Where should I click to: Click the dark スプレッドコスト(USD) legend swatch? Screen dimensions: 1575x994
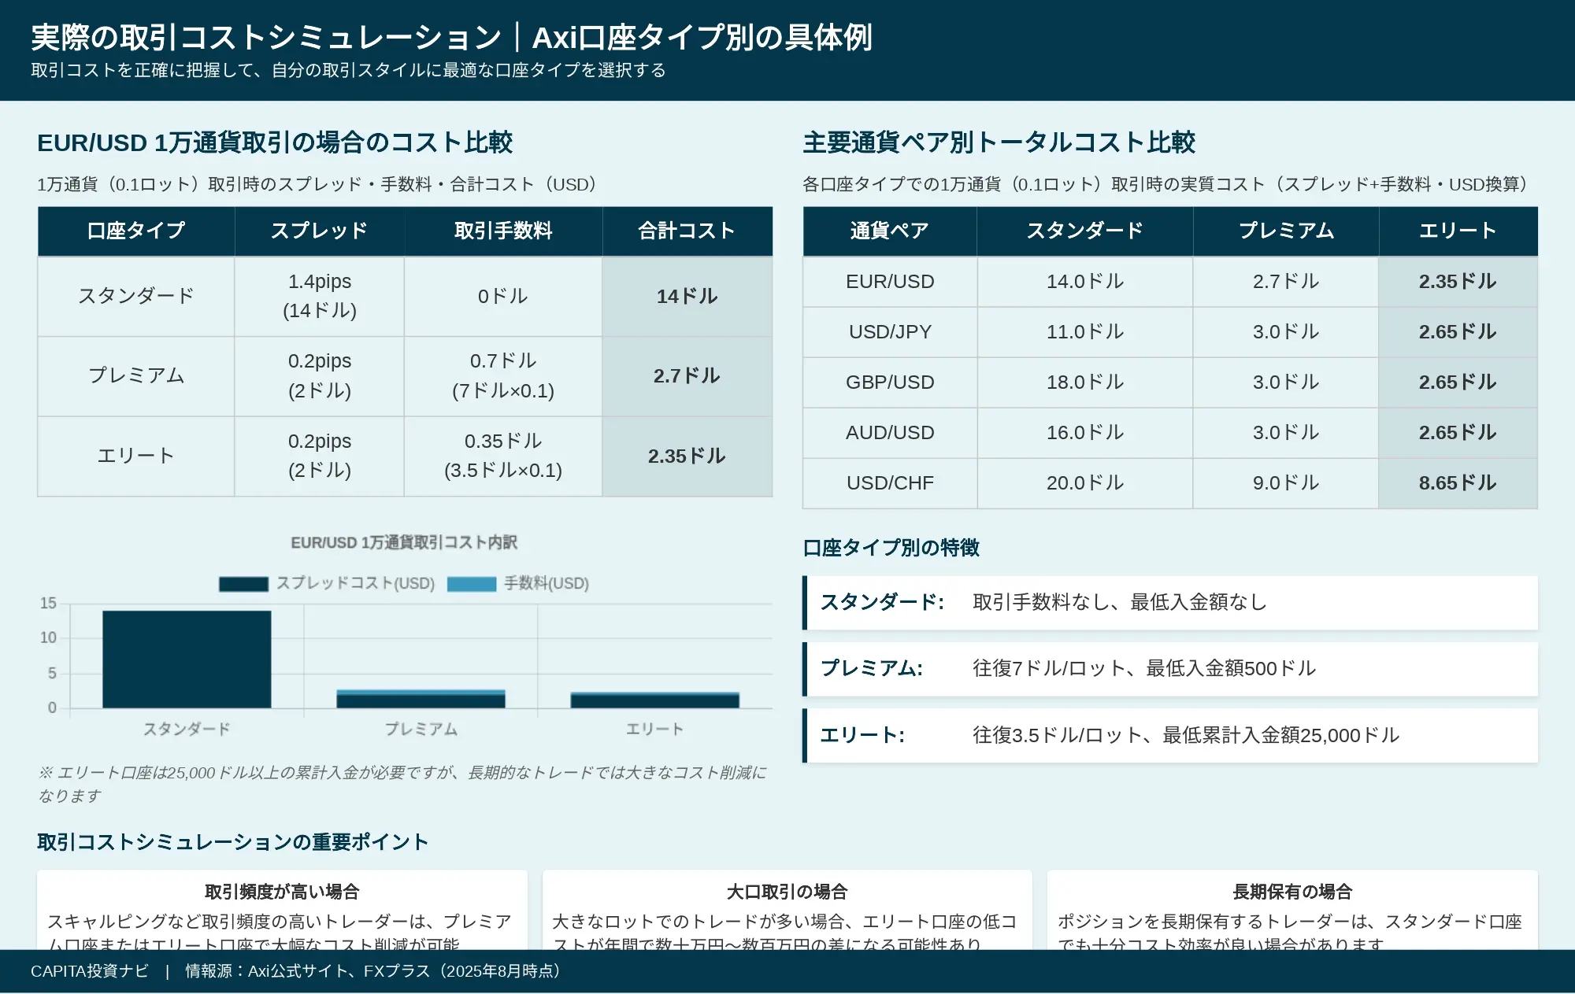(243, 584)
